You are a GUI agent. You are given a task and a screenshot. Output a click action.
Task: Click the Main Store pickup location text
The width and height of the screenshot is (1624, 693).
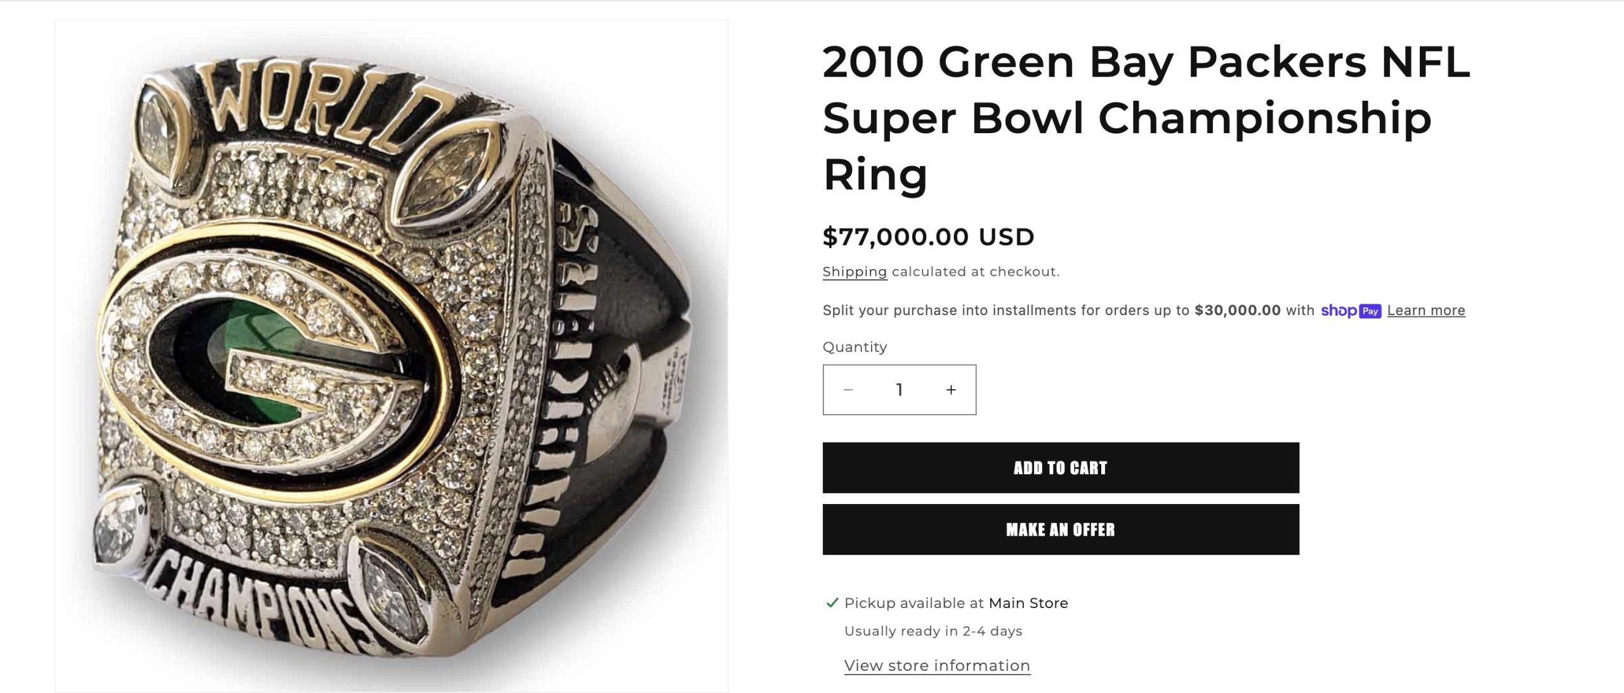point(1028,604)
